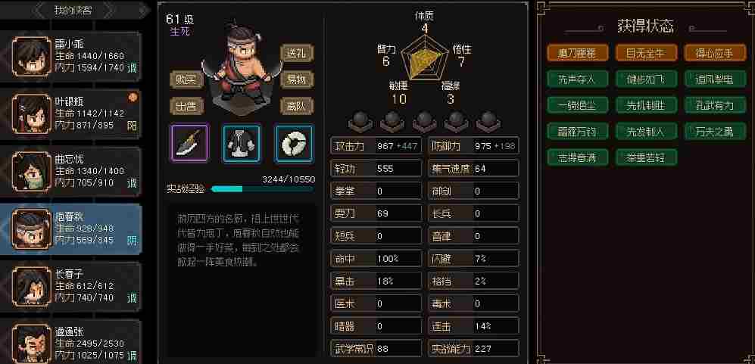The image size is (755, 364).
Task: Select 雷小乖's portrait in party list
Action: 31,56
